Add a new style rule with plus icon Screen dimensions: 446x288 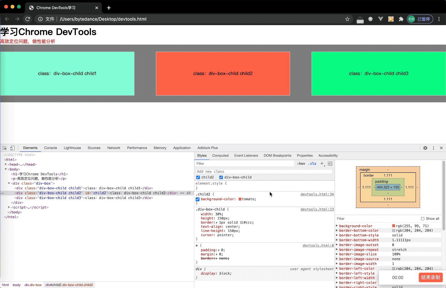coord(322,164)
